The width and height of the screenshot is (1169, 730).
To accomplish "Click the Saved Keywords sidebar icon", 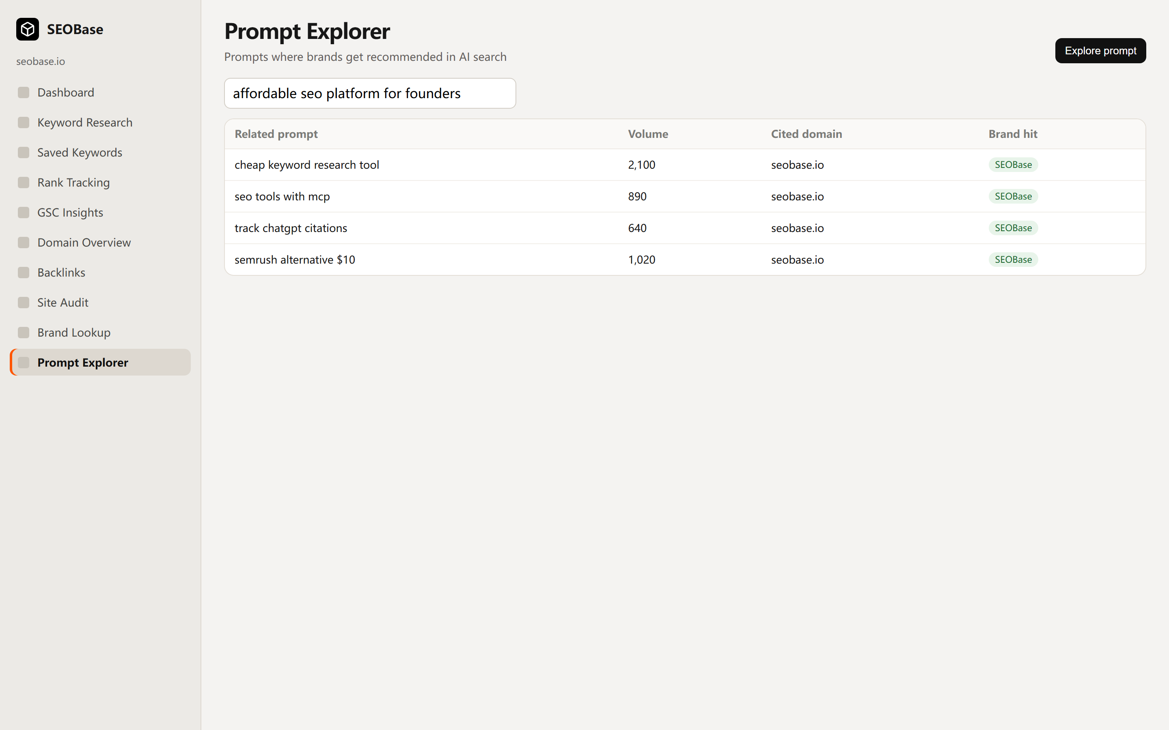I will coord(23,152).
